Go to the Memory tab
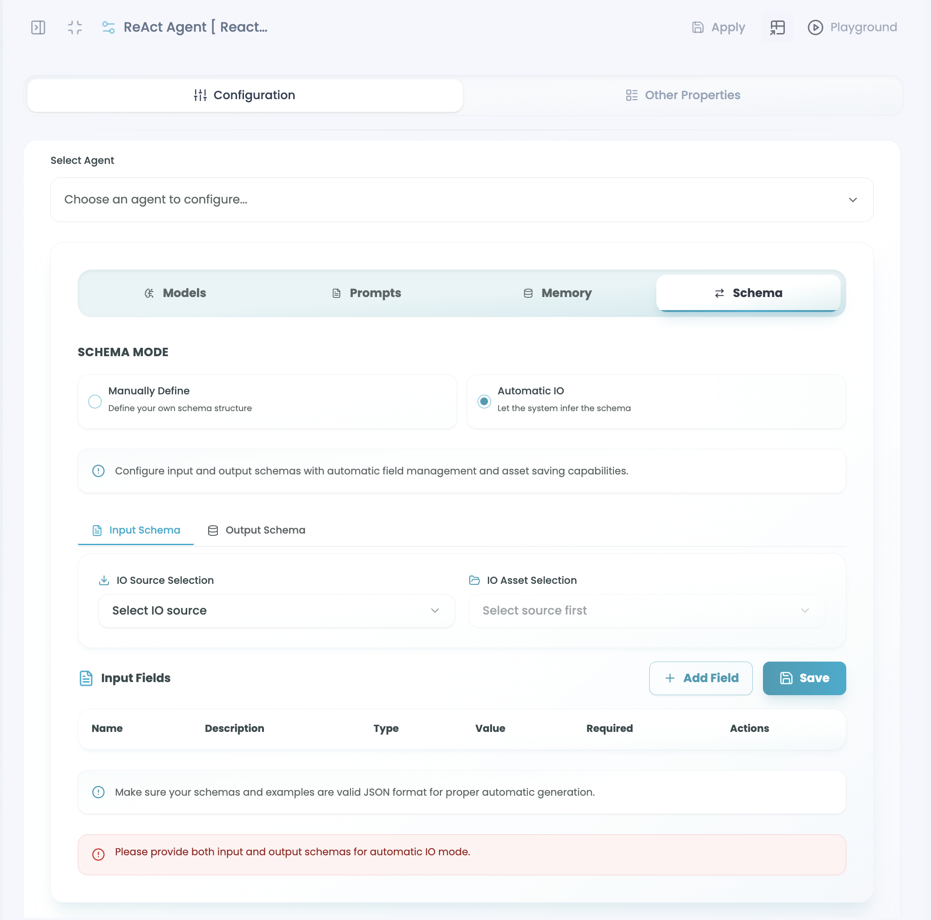Viewport: 931px width, 920px height. [x=558, y=293]
